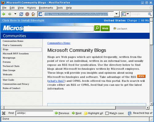Image resolution: width=154 pixels, height=122 pixels.
Task: Open the Help menu
Action: [x=69, y=8]
